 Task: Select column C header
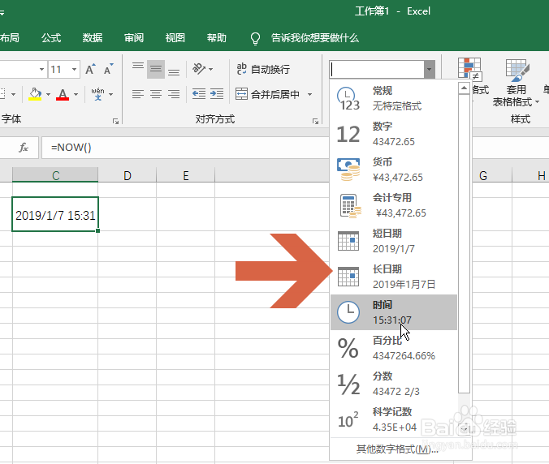(55, 175)
